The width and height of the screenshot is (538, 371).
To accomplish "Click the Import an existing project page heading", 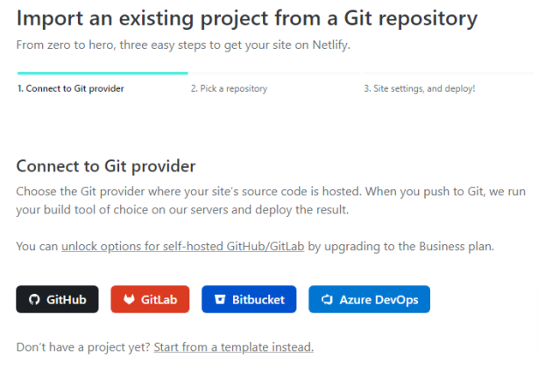I will coord(247,17).
